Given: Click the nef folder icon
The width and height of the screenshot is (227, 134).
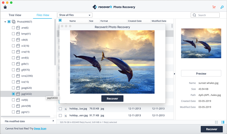Looking at the screenshot, I should click(x=18, y=100).
